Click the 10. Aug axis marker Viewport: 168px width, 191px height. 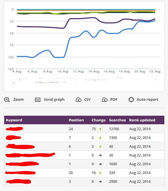pos(63,72)
